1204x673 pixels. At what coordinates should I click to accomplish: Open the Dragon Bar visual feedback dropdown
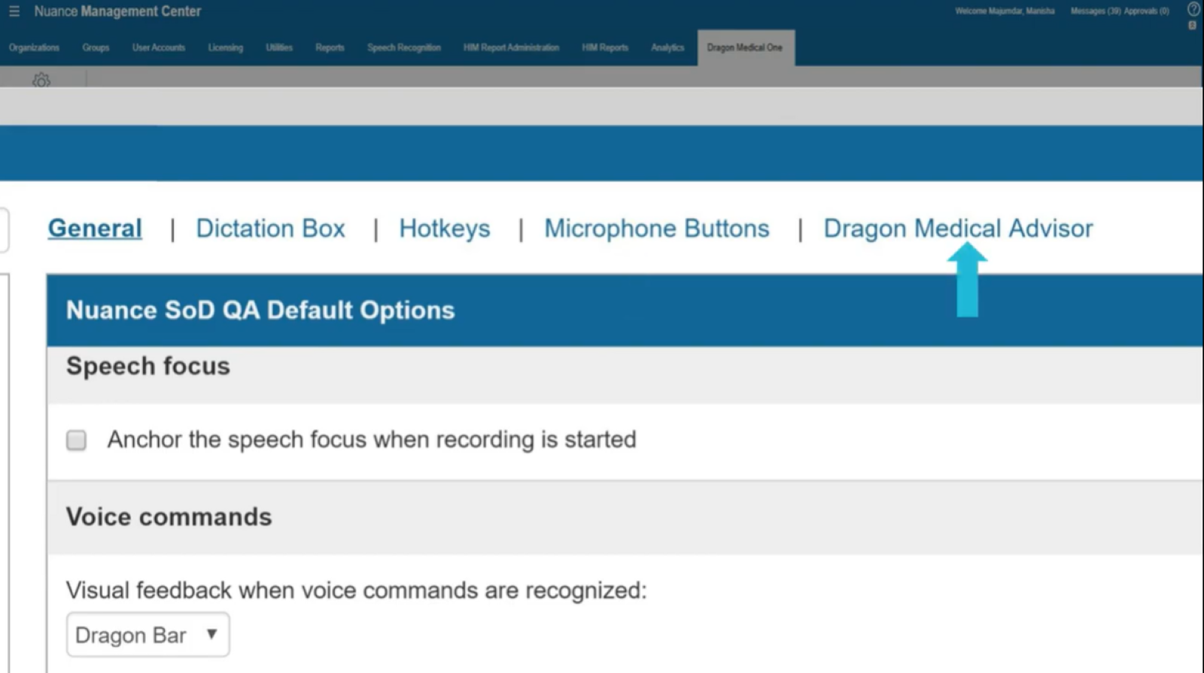point(147,635)
